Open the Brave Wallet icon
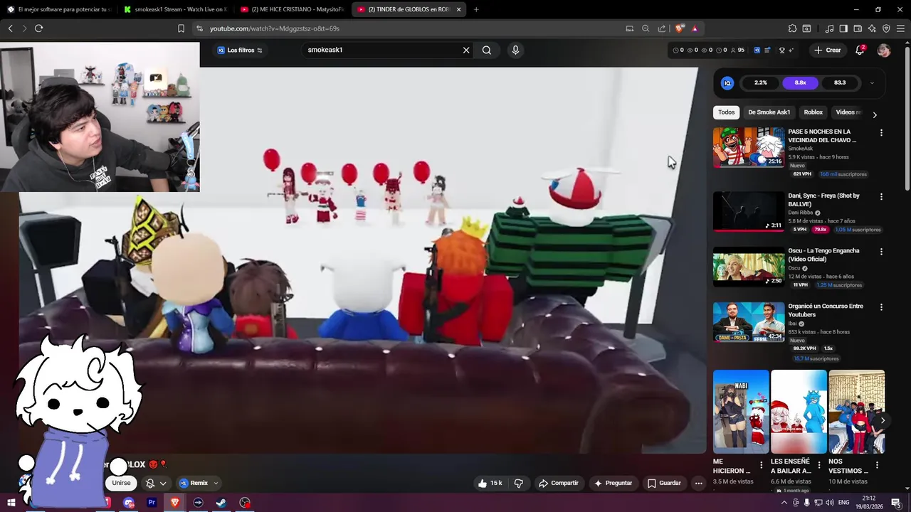 click(x=858, y=28)
